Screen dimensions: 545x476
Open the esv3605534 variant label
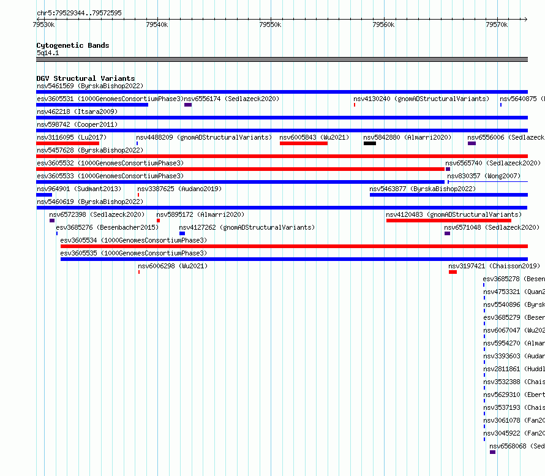coord(134,240)
